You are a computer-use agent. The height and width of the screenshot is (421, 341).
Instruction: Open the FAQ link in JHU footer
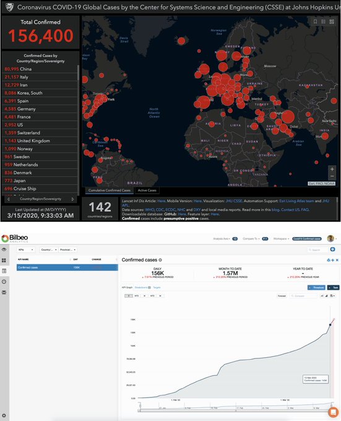click(x=305, y=210)
